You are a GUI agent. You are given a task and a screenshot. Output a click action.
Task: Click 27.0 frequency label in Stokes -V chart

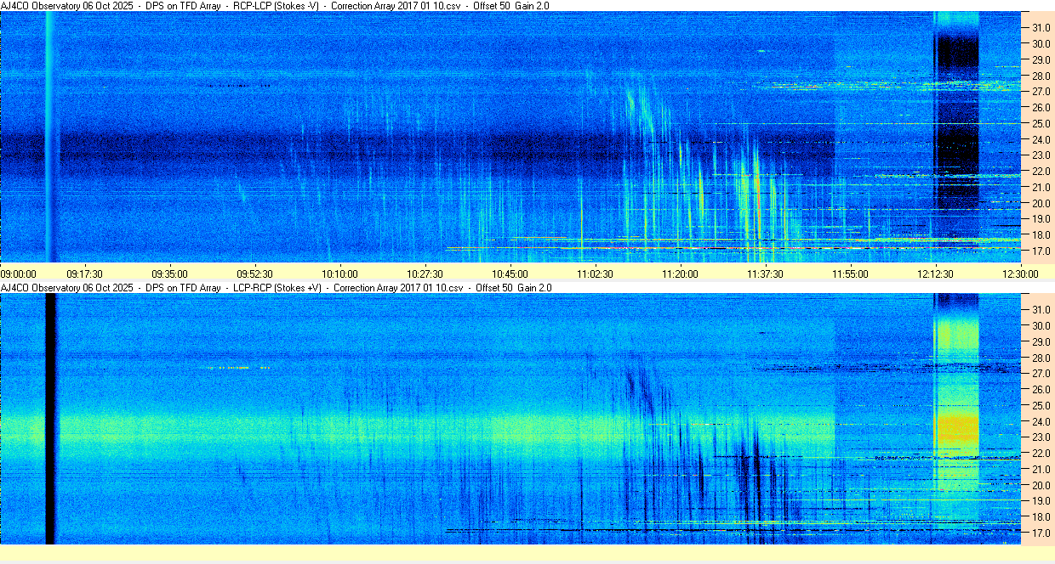1041,91
